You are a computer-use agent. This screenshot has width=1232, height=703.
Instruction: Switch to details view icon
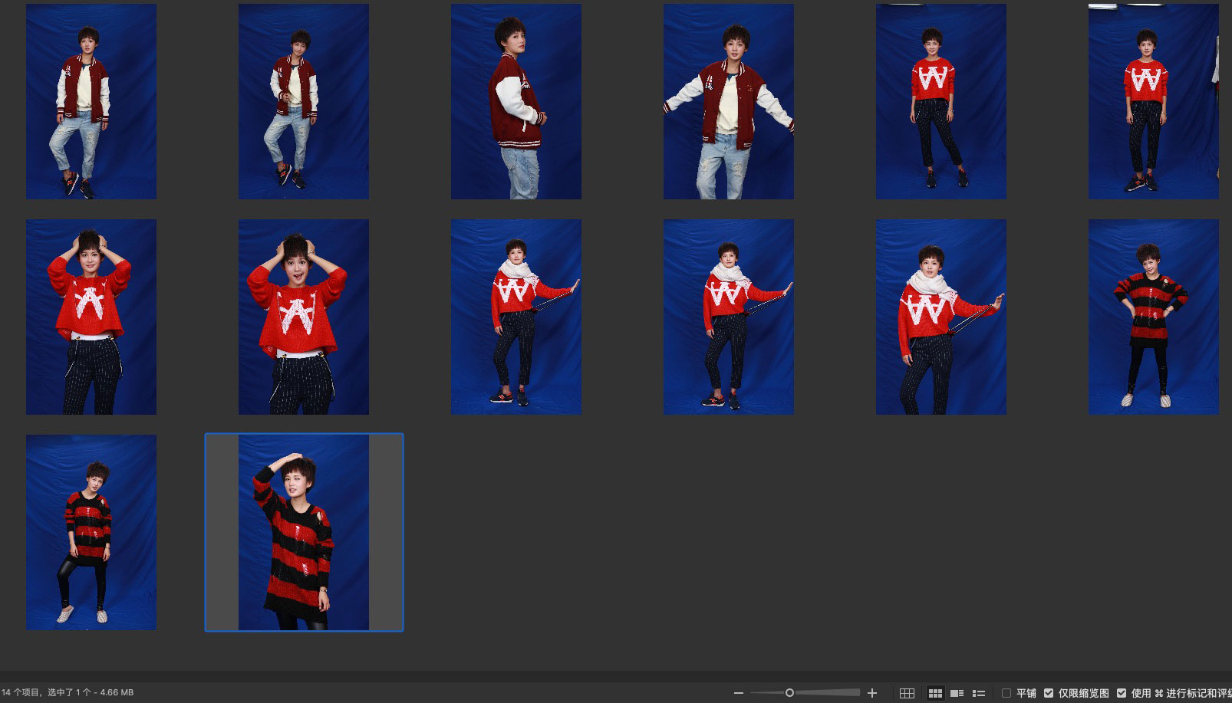957,693
